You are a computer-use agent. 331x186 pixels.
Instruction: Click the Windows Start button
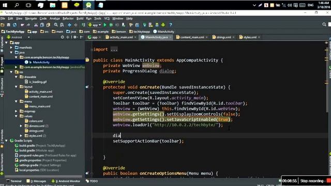(x=5, y=5)
